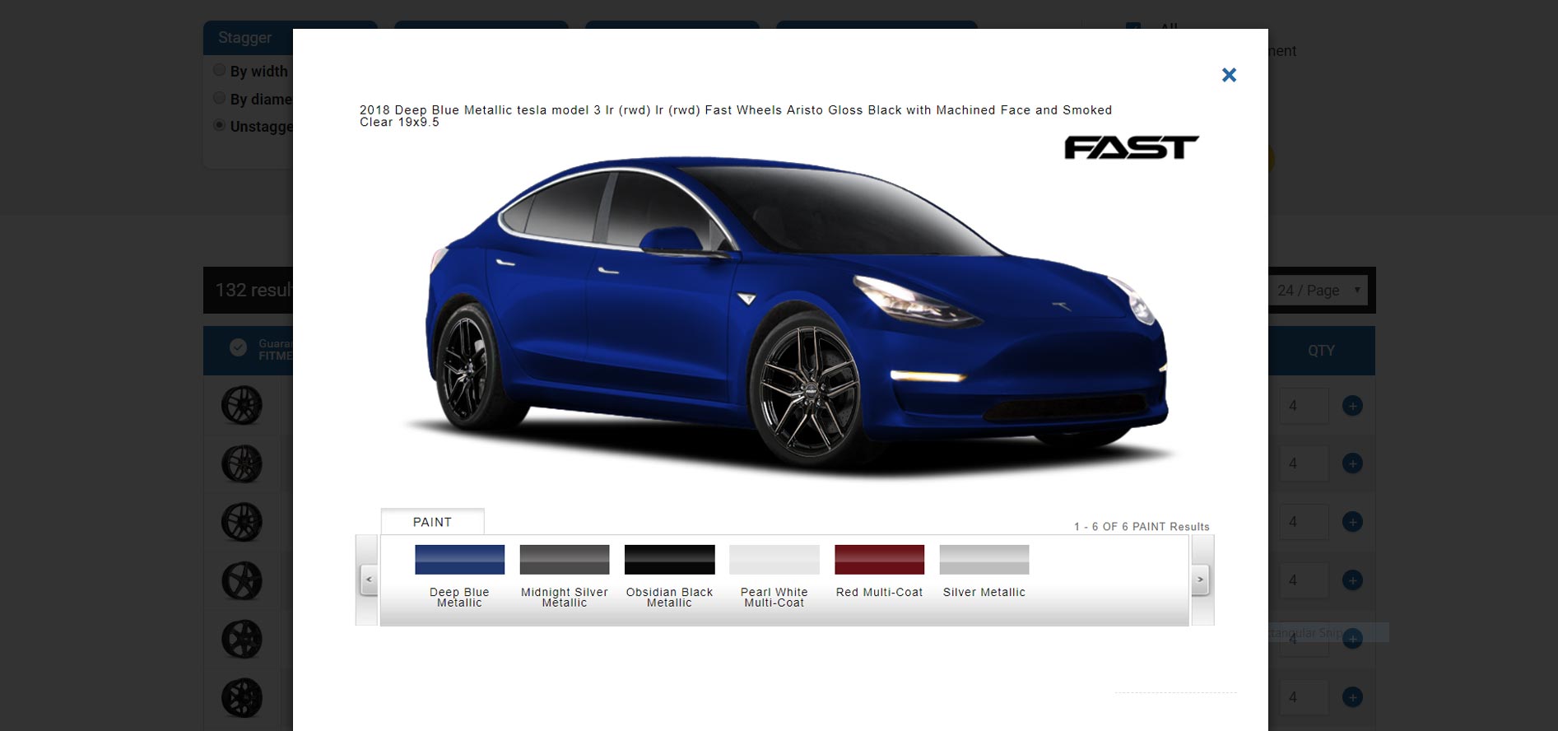Screen dimensions: 1558x731
Task: Increase quantity with first row plus icon
Action: coord(1351,406)
